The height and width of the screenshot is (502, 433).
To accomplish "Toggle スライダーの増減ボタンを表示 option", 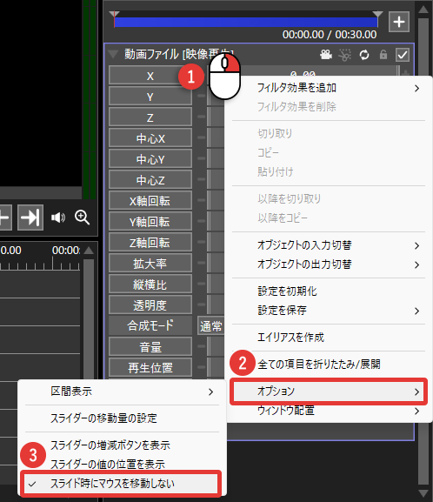I will click(x=122, y=445).
